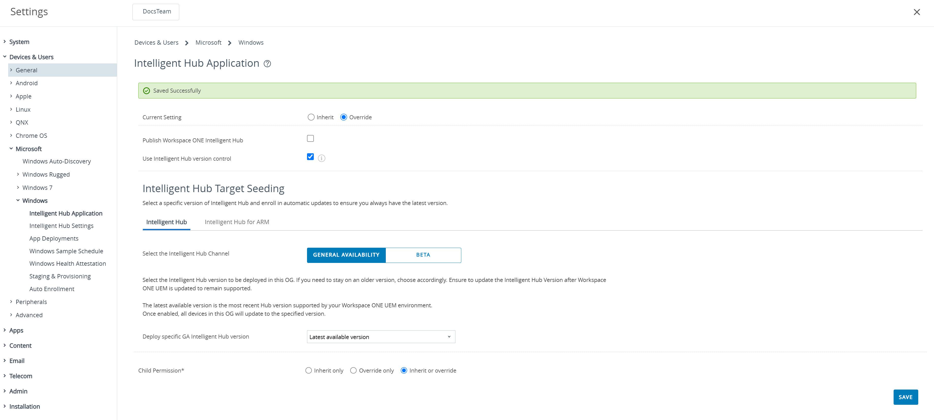Expand the Telecom section
The width and height of the screenshot is (934, 420).
(x=4, y=376)
